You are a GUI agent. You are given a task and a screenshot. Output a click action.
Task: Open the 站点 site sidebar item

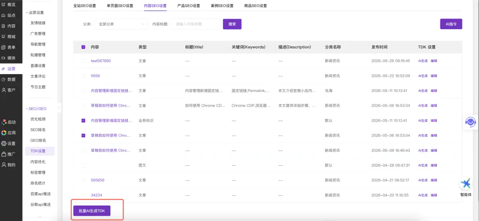pyautogui.click(x=9, y=15)
